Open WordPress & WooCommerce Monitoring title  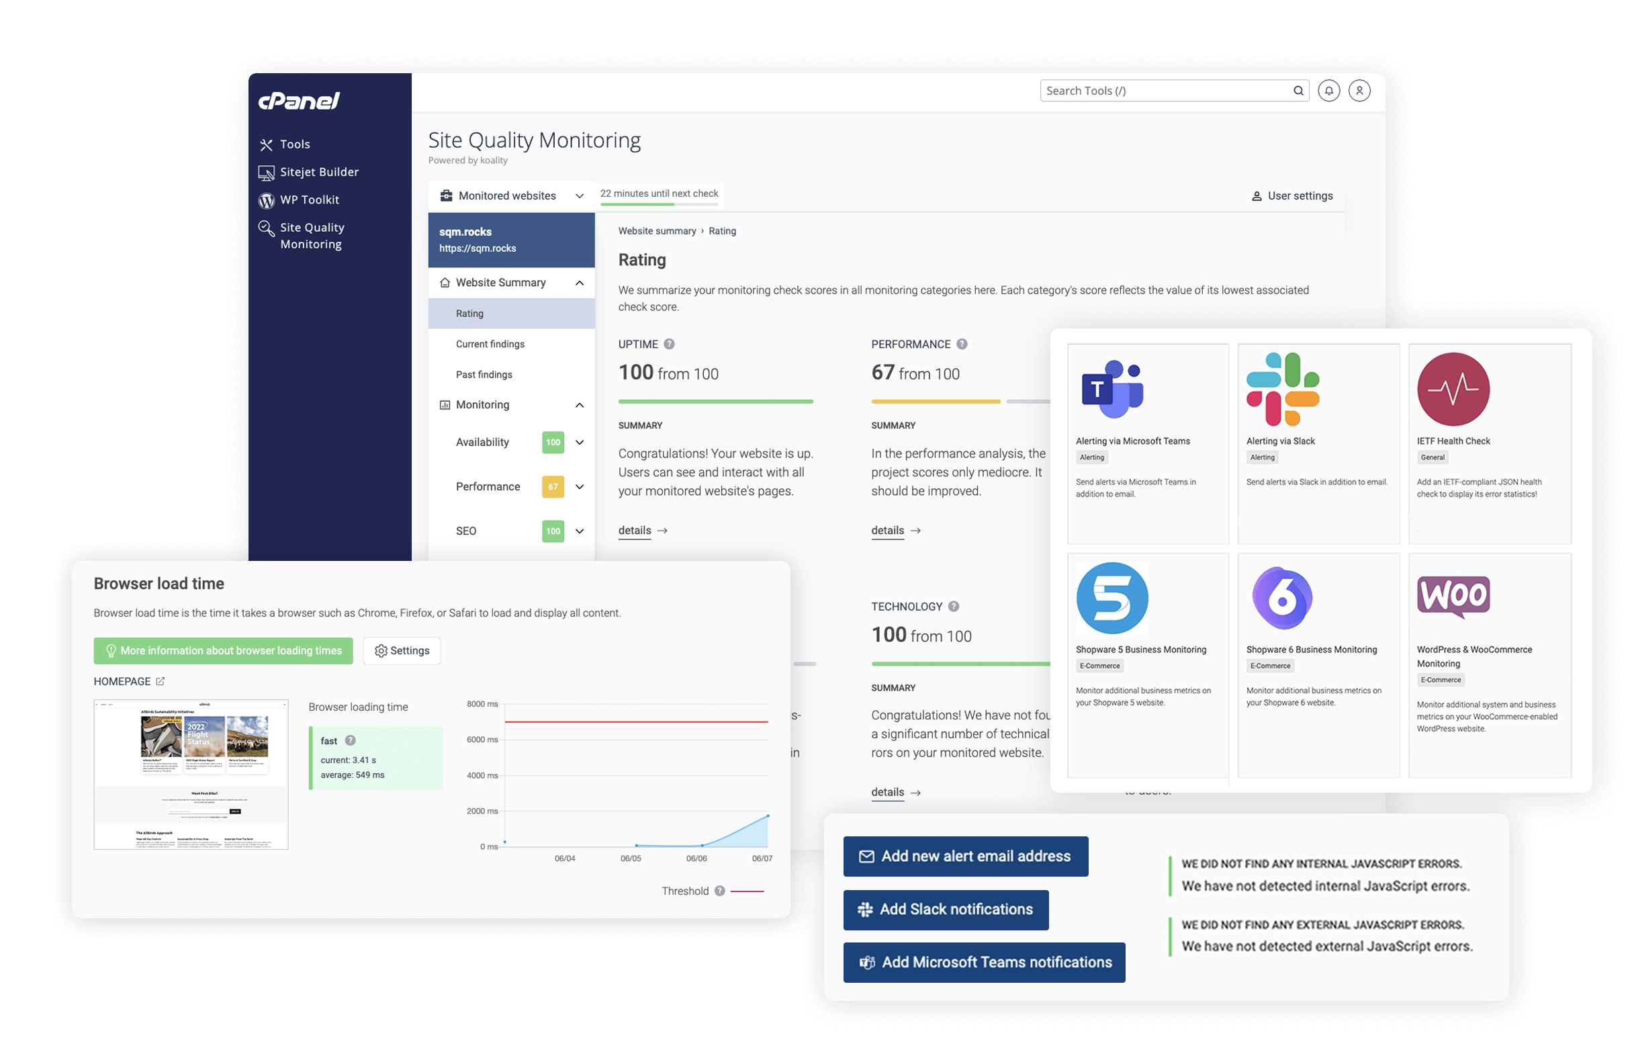point(1473,656)
